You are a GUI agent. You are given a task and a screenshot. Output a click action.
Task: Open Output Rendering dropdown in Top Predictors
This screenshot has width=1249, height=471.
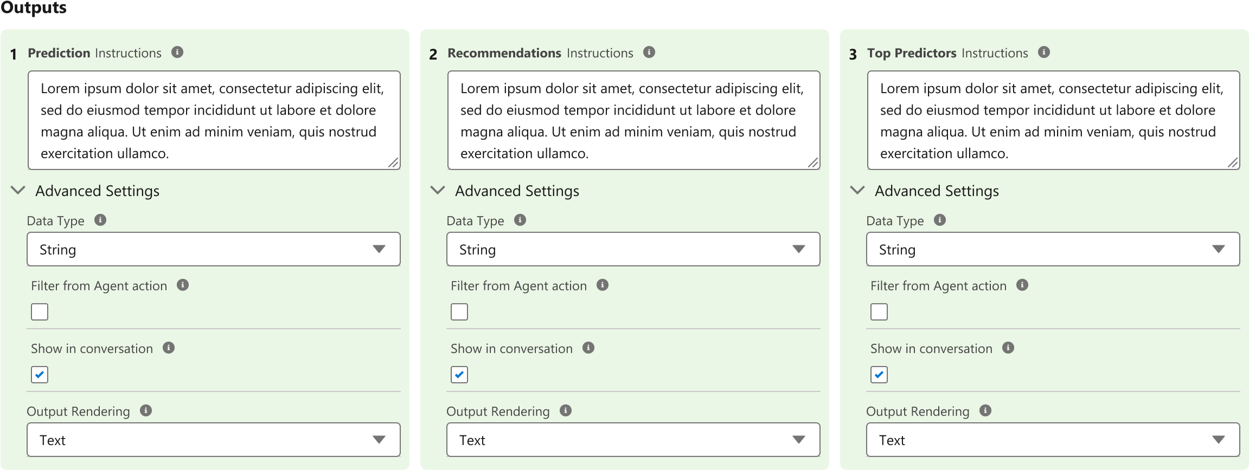(1053, 440)
